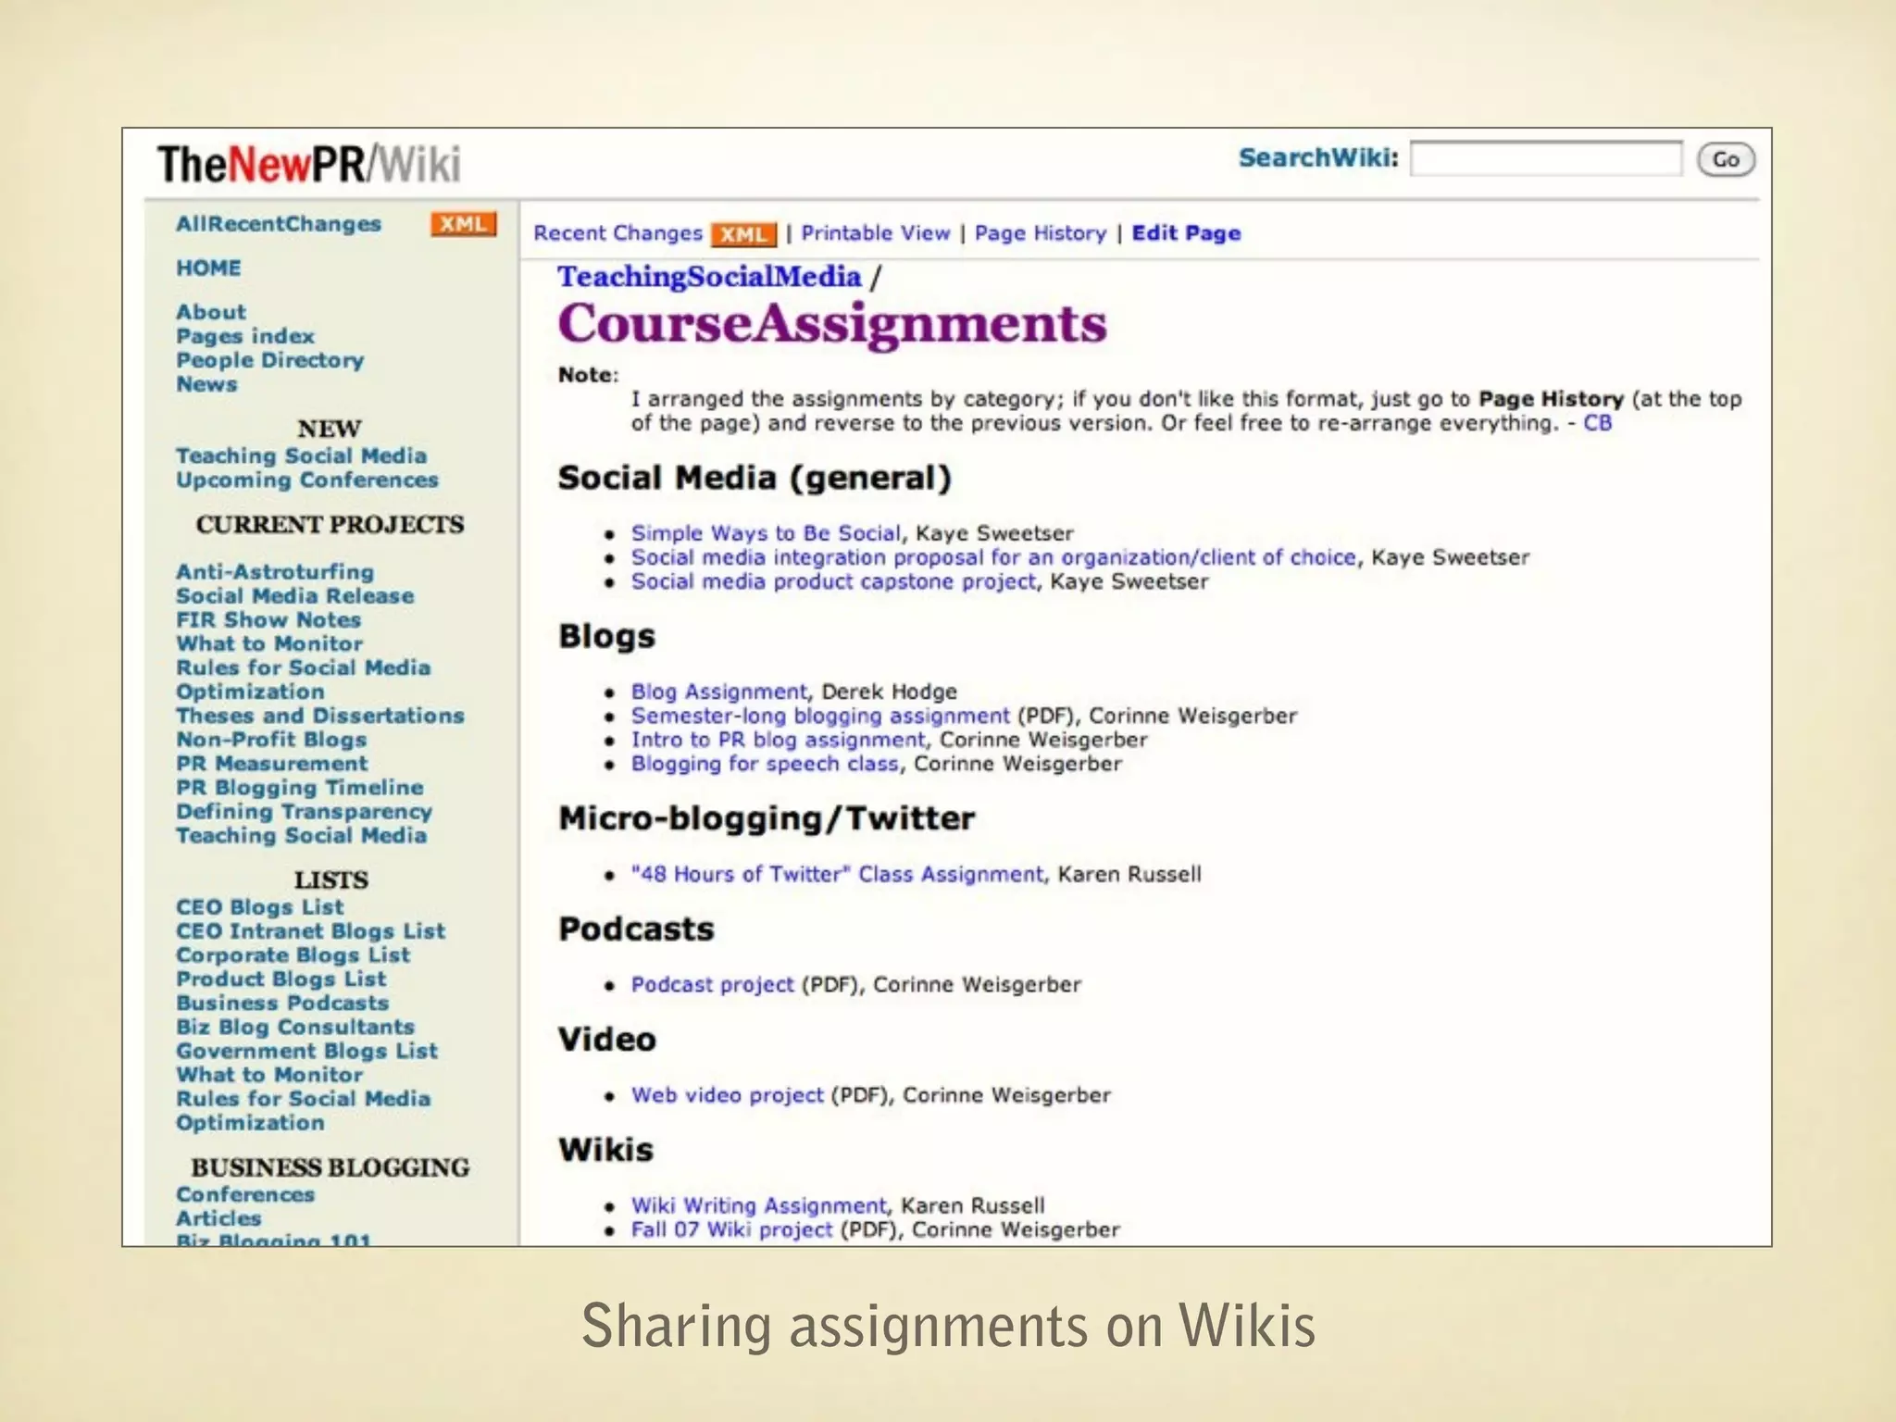Open the Web video project link
This screenshot has height=1422, width=1896.
point(727,1095)
